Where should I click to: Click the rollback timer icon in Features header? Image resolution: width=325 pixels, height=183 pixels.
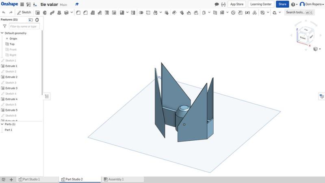pos(37,20)
